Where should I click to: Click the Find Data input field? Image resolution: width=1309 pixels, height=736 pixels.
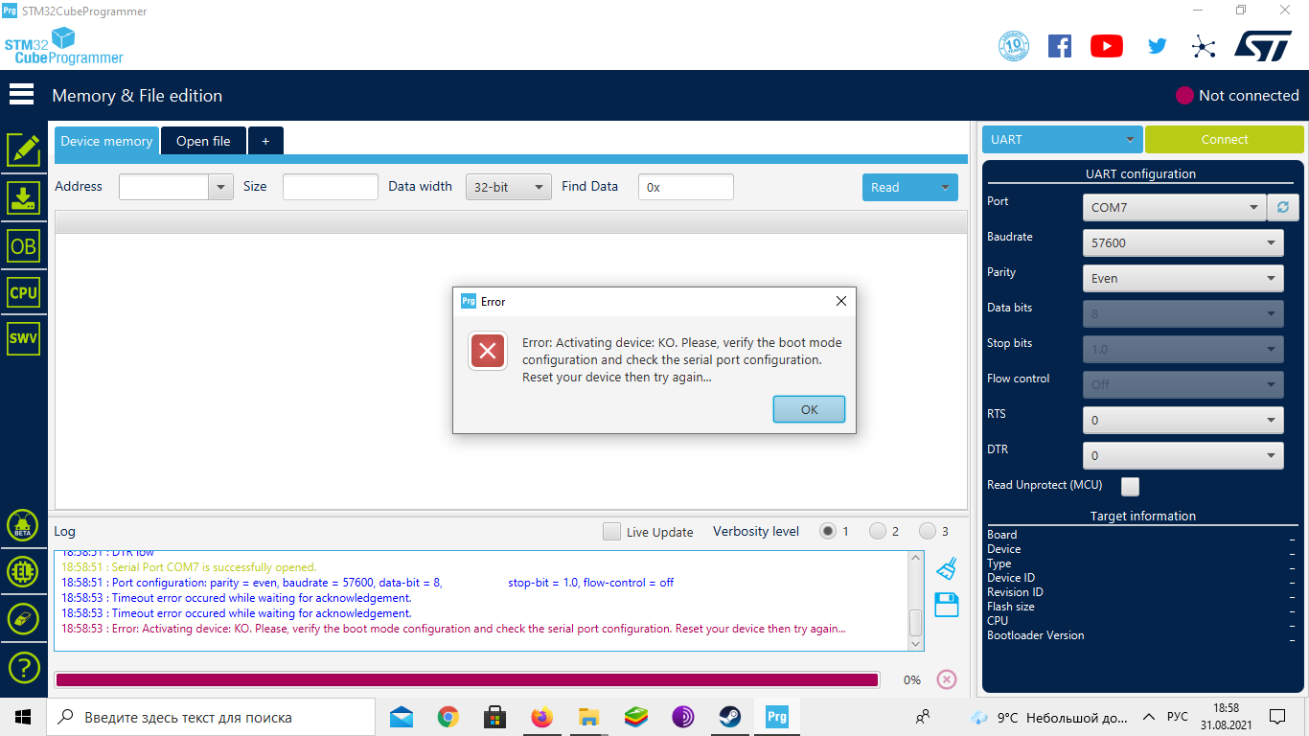685,188
